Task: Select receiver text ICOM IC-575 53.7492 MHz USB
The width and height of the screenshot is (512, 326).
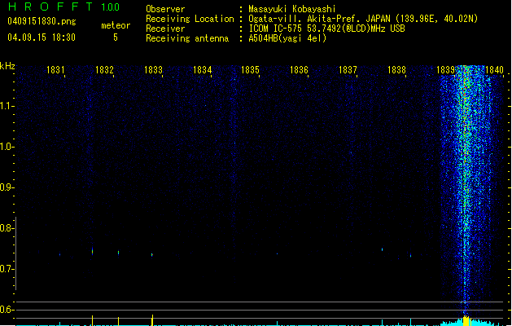Action: [326, 29]
